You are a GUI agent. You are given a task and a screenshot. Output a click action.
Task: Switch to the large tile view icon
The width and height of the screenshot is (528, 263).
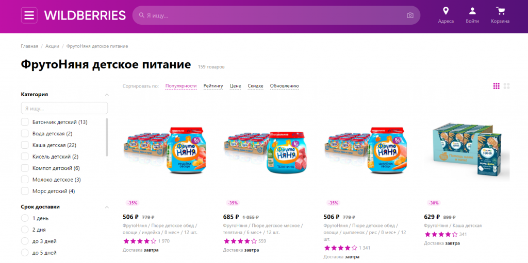coord(506,86)
